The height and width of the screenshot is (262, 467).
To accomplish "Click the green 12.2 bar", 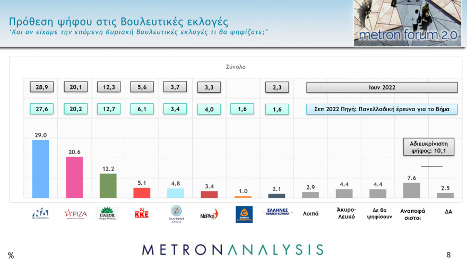I will [108, 186].
